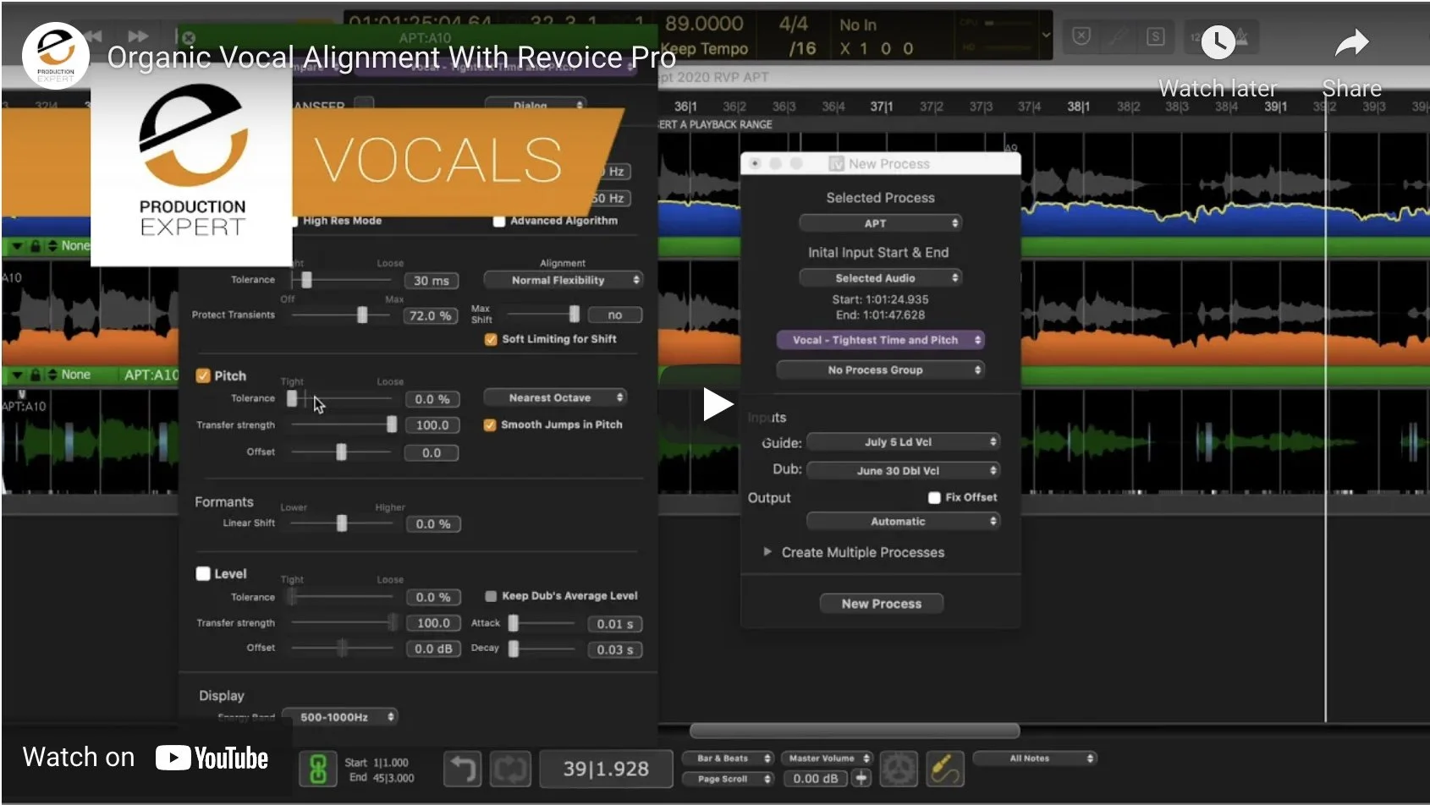Click the Max Shift slider handle
Viewport: 1430px width, 805px height.
(x=575, y=315)
